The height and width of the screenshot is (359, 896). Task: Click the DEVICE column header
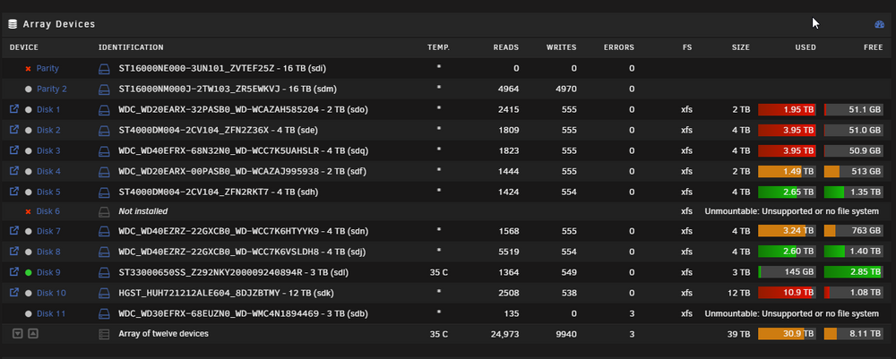coord(24,47)
